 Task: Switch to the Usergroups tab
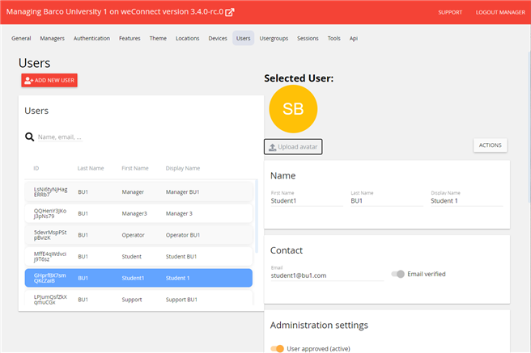274,38
